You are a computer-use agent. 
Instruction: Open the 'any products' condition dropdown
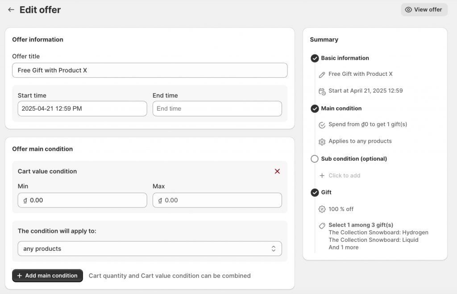(150, 249)
